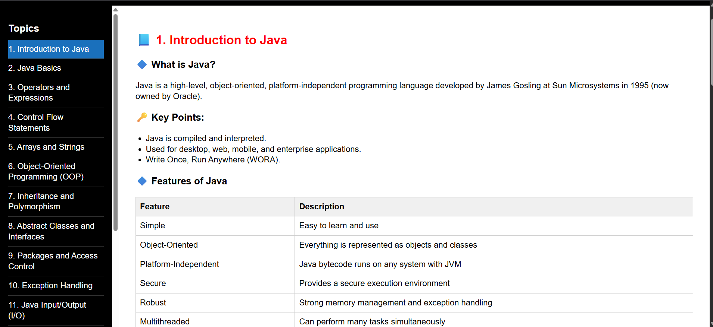This screenshot has width=713, height=327.
Task: Click the blue diamond beside What is Java?
Action: (x=142, y=64)
